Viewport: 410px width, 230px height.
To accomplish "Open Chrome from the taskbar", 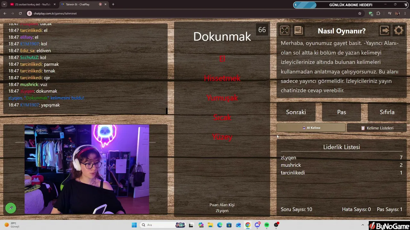I will 248,225.
